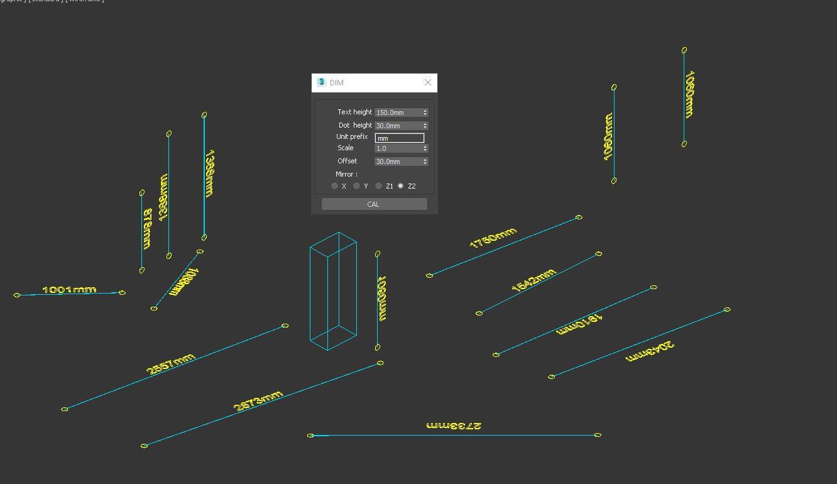
Task: Open the Standard viewport label menu
Action: [45, 1]
